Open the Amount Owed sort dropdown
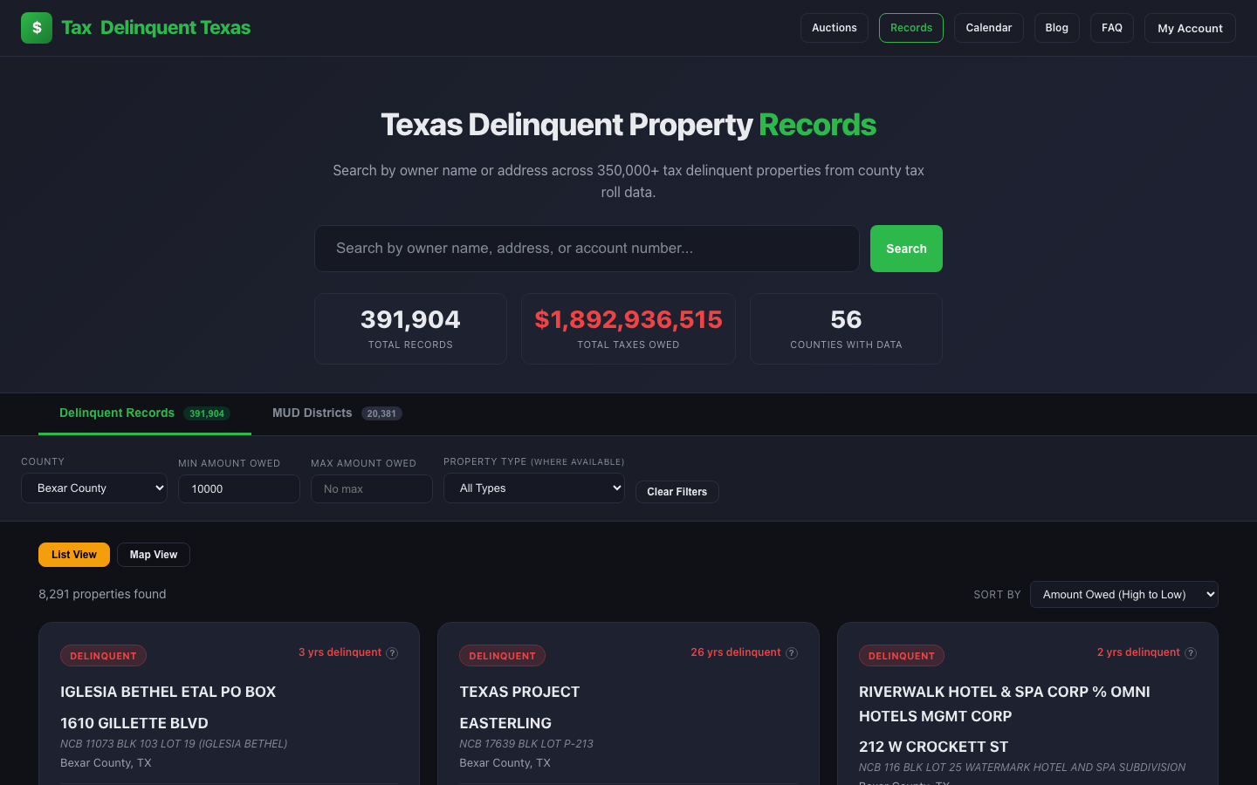This screenshot has height=785, width=1257. pyautogui.click(x=1124, y=595)
